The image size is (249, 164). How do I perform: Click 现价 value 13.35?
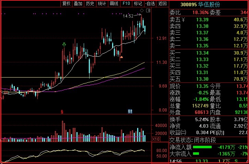coord(202,86)
